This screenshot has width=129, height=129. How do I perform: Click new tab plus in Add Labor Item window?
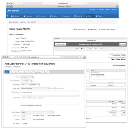tap(85, 58)
